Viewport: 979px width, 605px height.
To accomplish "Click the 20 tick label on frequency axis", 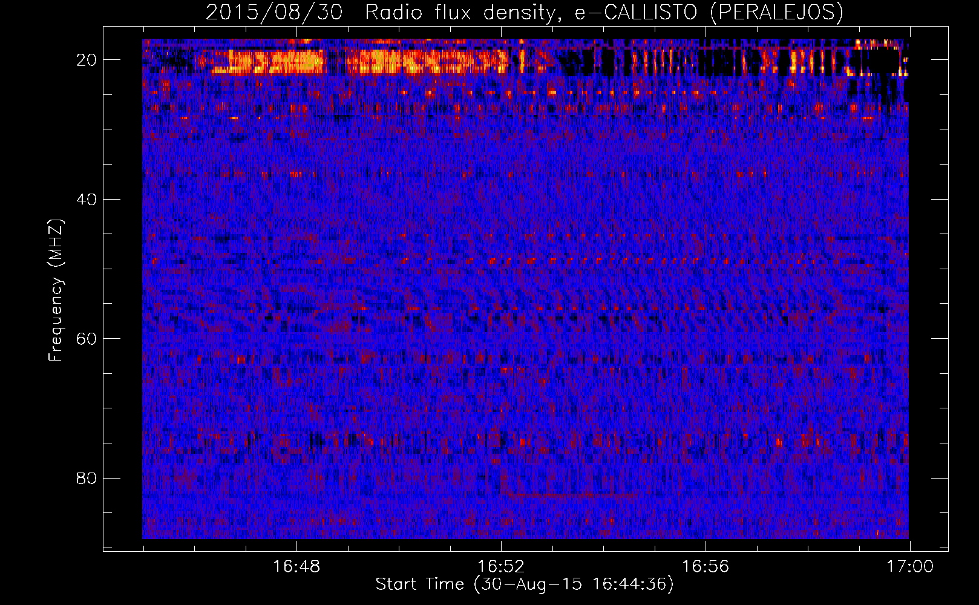I will (87, 60).
